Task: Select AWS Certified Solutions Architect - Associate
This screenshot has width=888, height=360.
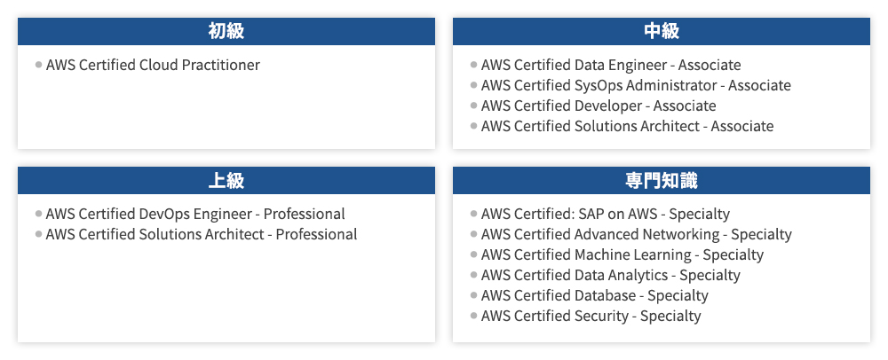Action: [x=627, y=126]
